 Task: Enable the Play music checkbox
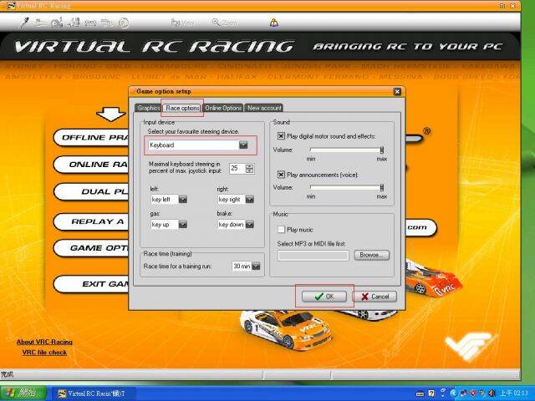[x=281, y=230]
